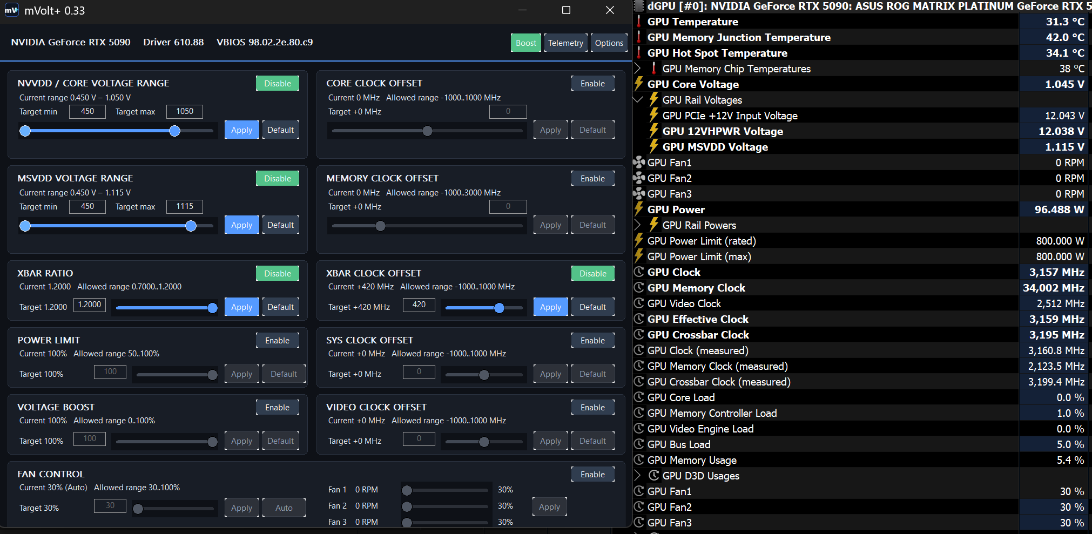Click clock icon beside GPU Memory Usage

tap(639, 460)
